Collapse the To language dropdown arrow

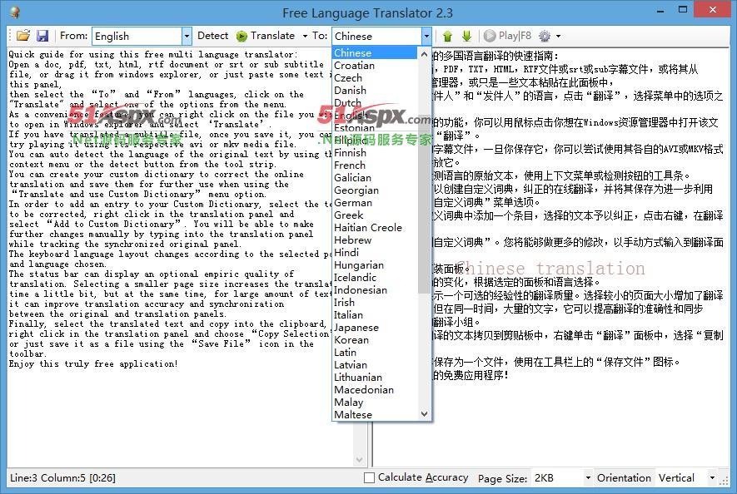click(x=426, y=36)
